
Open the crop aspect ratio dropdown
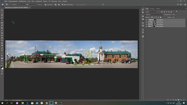15,5
